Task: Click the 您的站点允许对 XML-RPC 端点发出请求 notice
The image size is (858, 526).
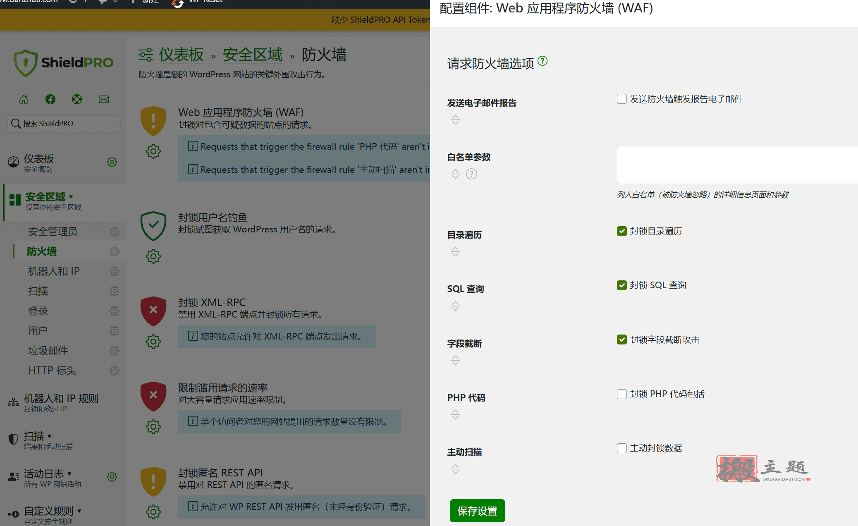Action: (277, 336)
